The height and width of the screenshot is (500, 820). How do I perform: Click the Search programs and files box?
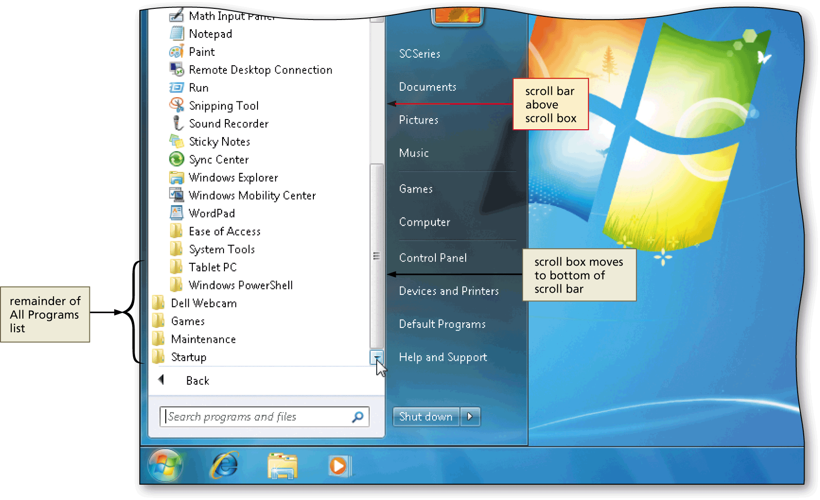264,417
